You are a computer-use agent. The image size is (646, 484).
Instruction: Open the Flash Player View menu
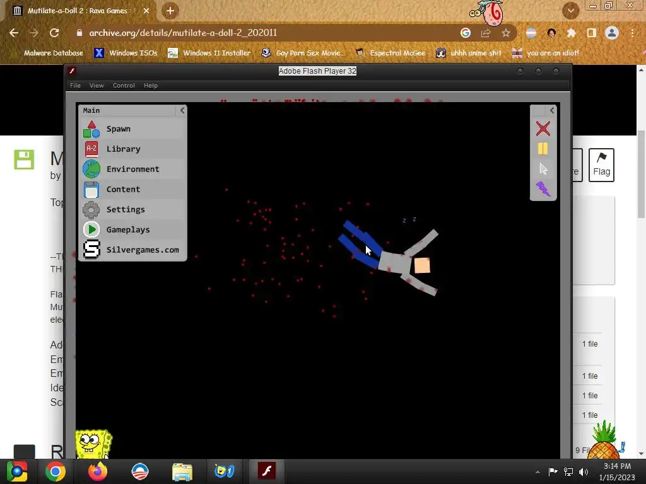(x=97, y=85)
